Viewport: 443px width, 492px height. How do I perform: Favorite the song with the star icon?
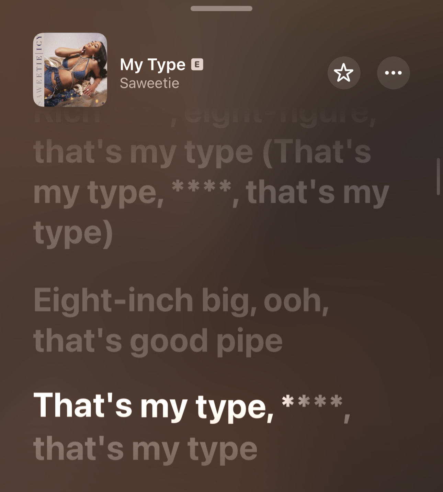coord(343,73)
